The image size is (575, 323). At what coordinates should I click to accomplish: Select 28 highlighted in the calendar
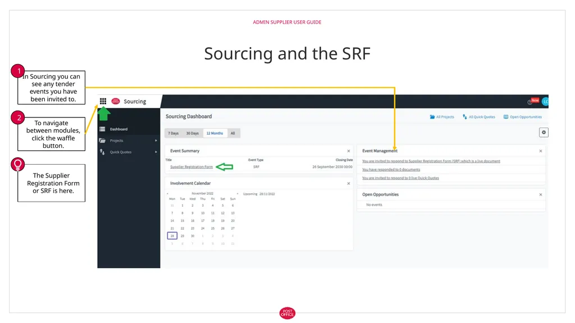pyautogui.click(x=172, y=235)
